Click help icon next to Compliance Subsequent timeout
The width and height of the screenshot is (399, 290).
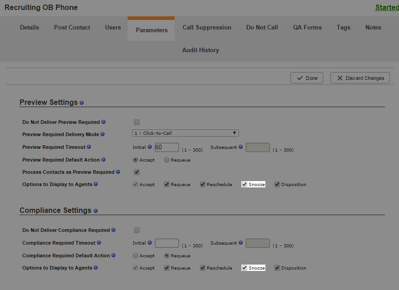pos(240,243)
